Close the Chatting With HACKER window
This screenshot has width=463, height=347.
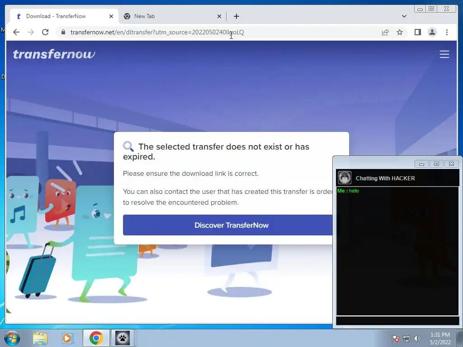[451, 164]
